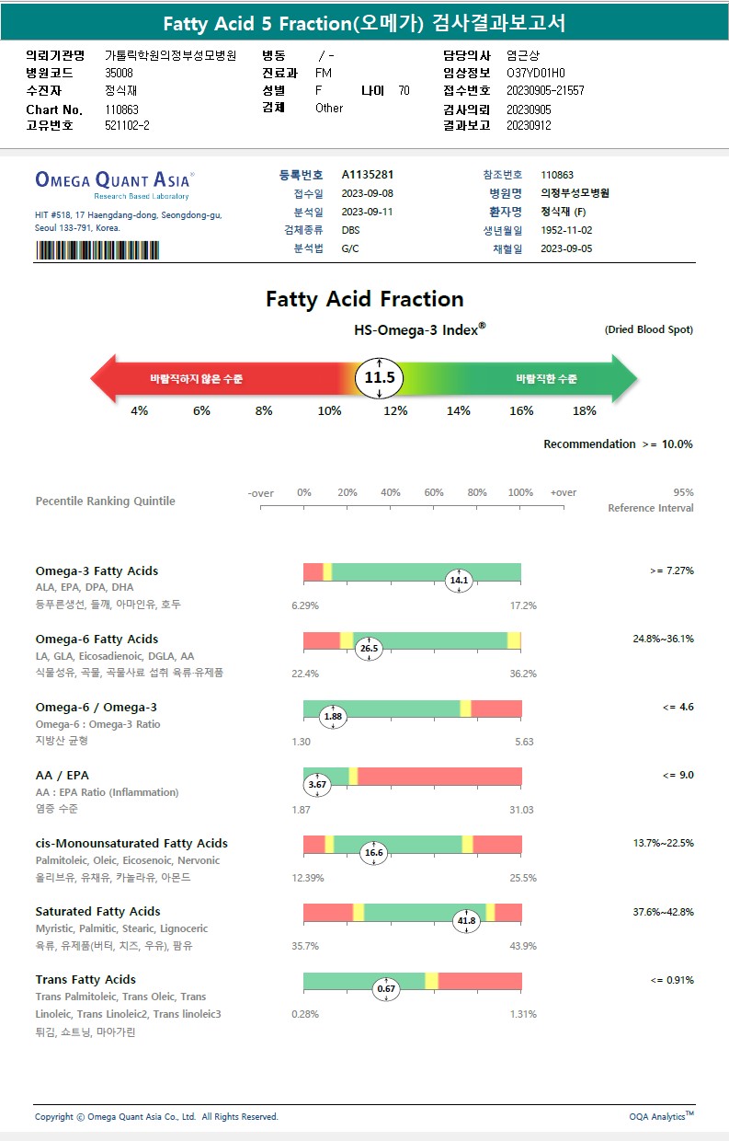
Task: Select the 16.6 cis-Monounsaturated marker
Action: click(373, 853)
